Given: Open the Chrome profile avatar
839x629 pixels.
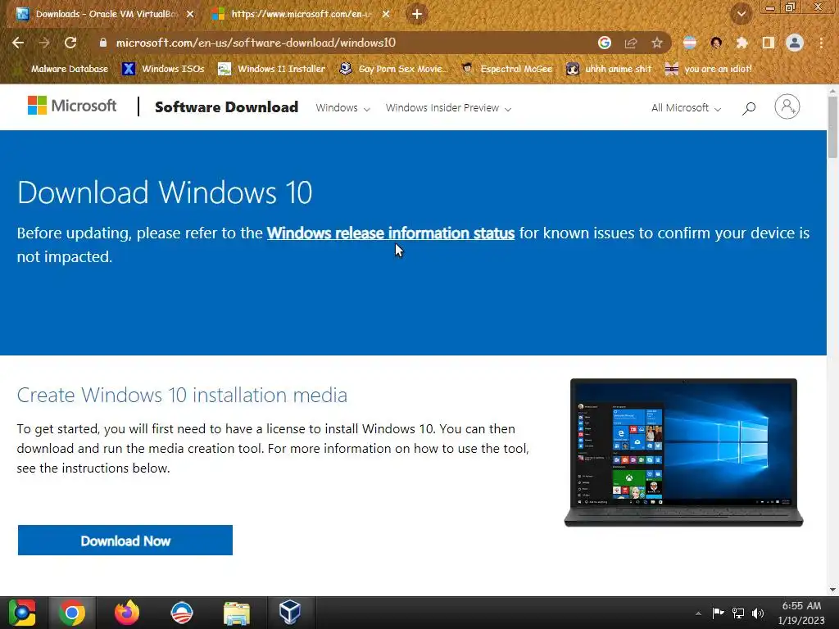Looking at the screenshot, I should pyautogui.click(x=795, y=43).
